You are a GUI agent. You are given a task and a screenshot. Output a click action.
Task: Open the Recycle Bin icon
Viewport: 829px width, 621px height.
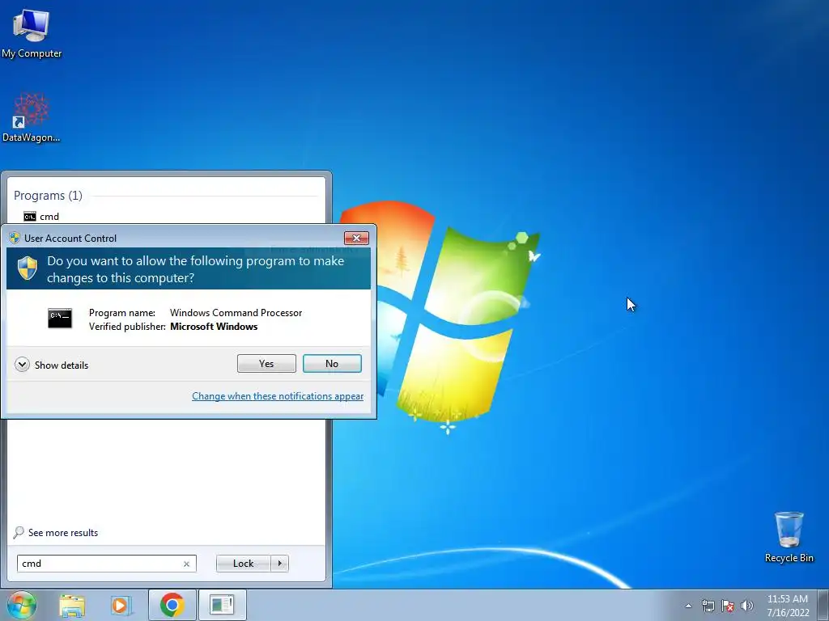[789, 537]
